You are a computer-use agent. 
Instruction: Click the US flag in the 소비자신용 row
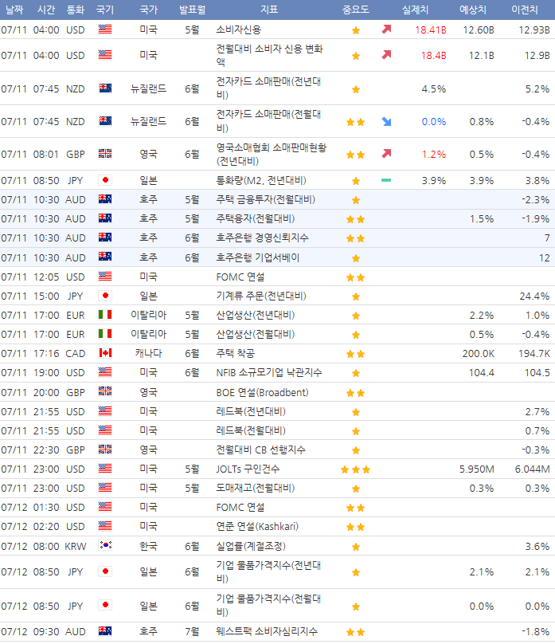105,29
